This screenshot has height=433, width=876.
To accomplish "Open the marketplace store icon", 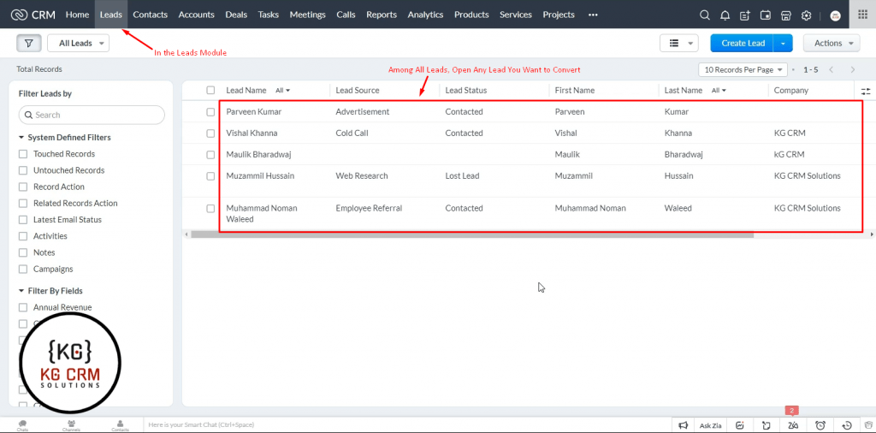I will click(x=785, y=15).
